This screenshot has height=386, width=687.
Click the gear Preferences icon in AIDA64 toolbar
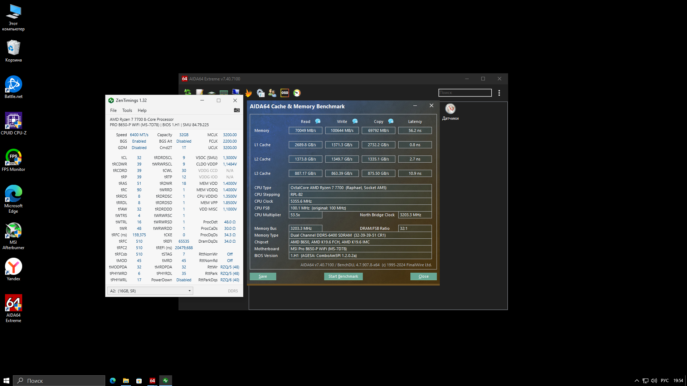260,93
